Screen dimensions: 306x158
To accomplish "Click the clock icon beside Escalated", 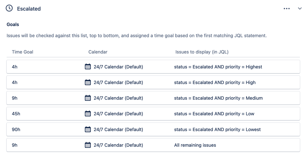I will (9, 8).
